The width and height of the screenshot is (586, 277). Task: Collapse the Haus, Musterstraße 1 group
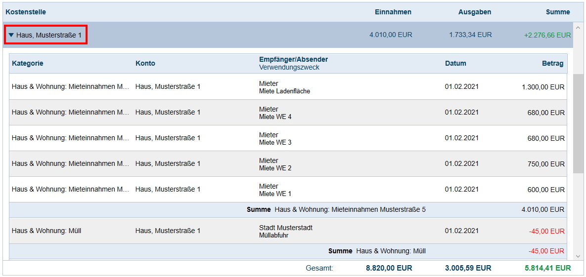pos(11,35)
